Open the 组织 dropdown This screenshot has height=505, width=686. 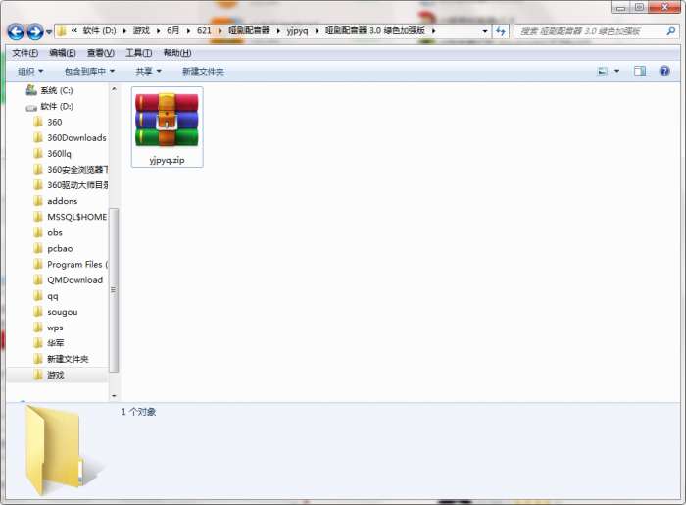coord(30,71)
